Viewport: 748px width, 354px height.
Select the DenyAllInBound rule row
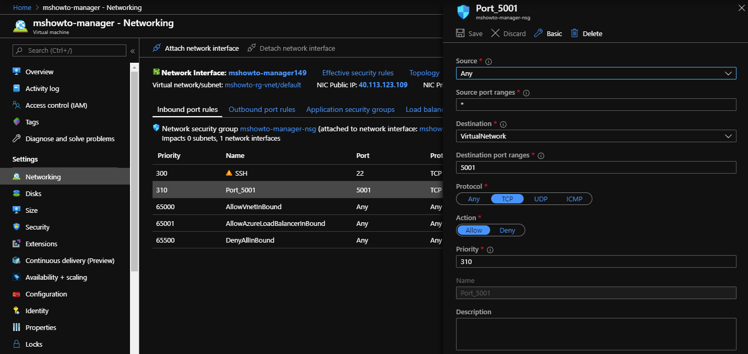click(x=298, y=240)
